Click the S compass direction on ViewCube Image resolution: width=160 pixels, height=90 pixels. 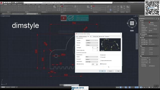click(x=132, y=28)
